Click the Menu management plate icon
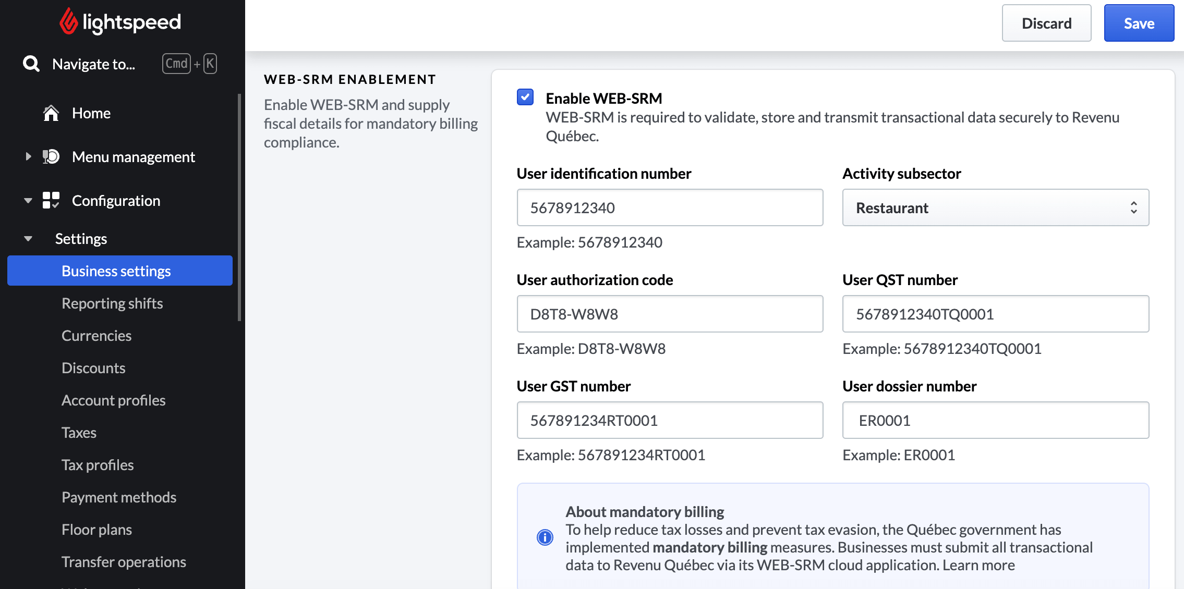 (51, 156)
